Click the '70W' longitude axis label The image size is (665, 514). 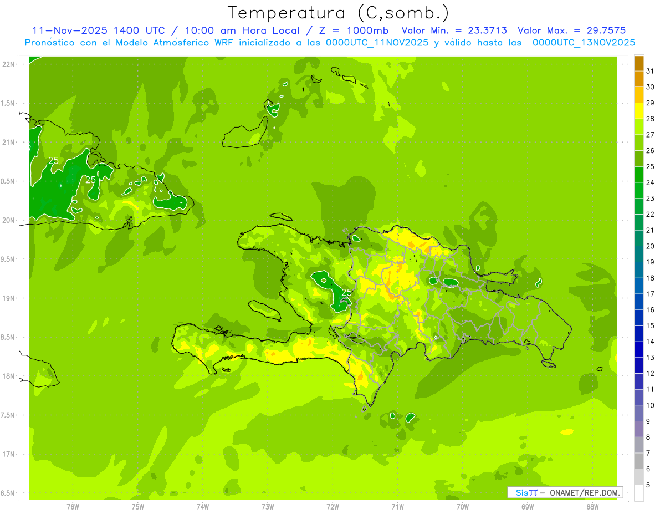click(x=463, y=507)
